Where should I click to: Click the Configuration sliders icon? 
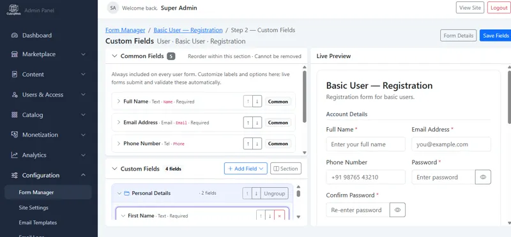(14, 176)
